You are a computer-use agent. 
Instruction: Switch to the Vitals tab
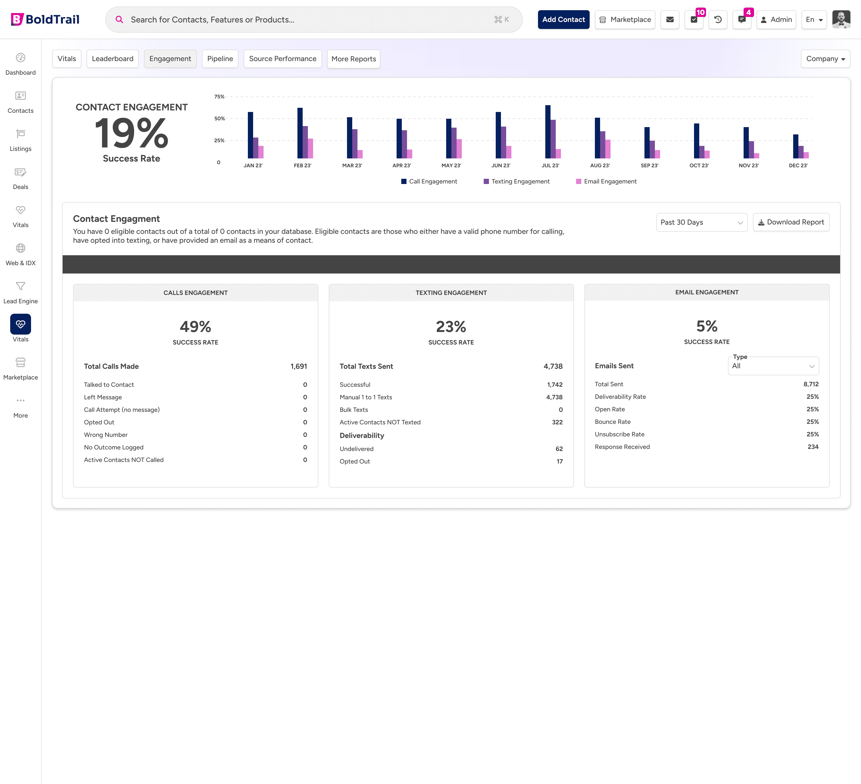(x=67, y=58)
